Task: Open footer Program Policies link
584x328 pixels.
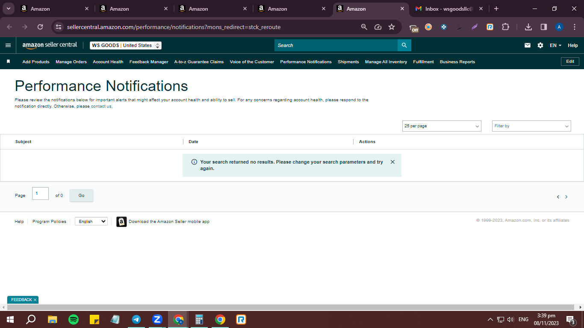Action: 49,222
